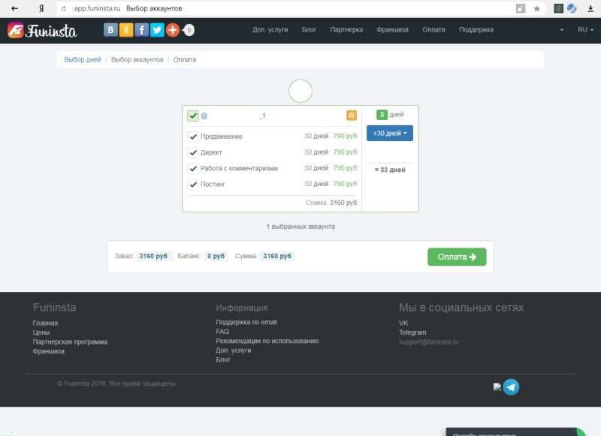The height and width of the screenshot is (436, 601).
Task: Click the orange plus share icon
Action: coord(173,30)
